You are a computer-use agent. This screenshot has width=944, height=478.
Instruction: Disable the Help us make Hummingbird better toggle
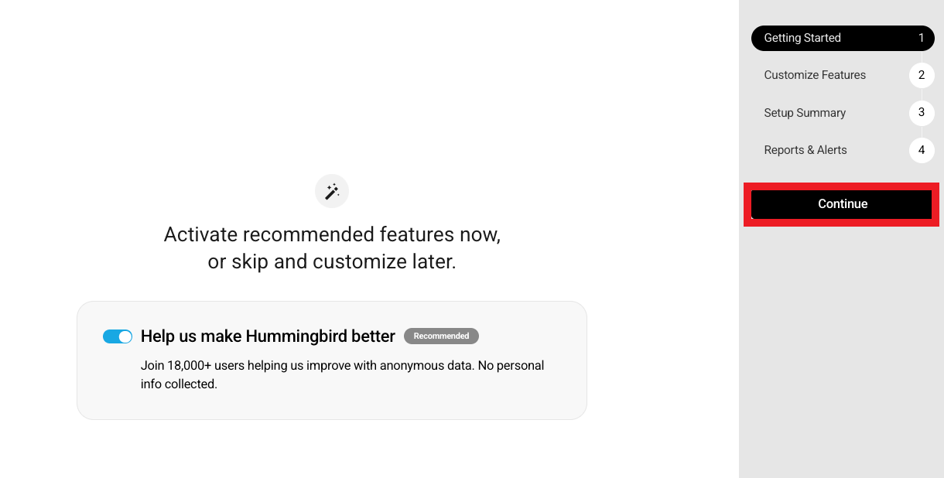(118, 336)
